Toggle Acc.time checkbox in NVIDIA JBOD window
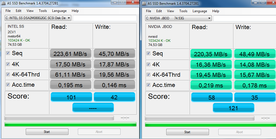 [148, 85]
